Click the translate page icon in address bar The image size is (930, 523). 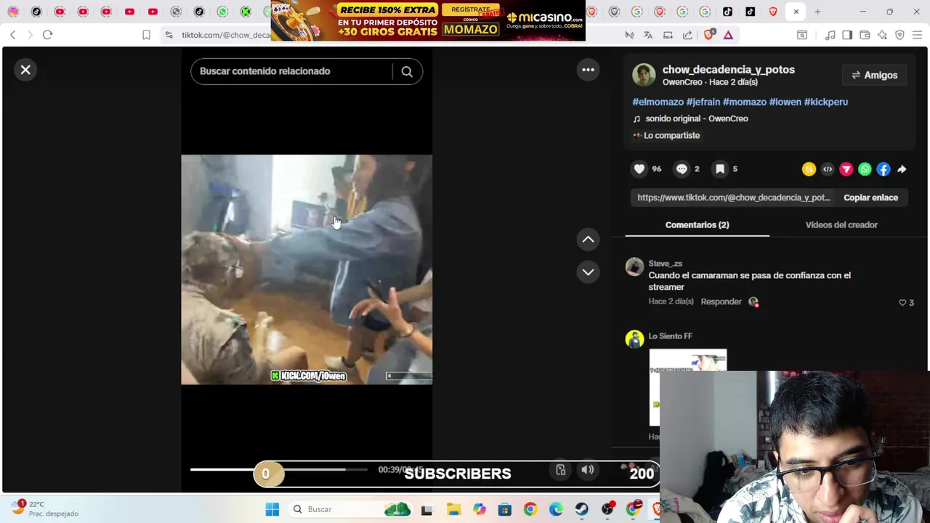pyautogui.click(x=648, y=35)
